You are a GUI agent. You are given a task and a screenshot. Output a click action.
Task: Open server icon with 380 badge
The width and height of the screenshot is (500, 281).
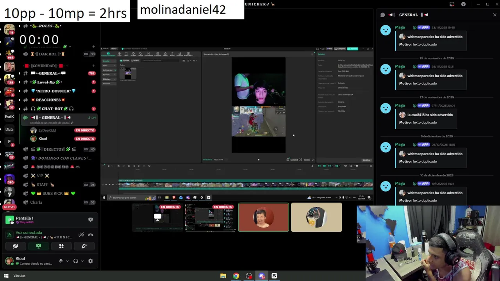pyautogui.click(x=9, y=179)
